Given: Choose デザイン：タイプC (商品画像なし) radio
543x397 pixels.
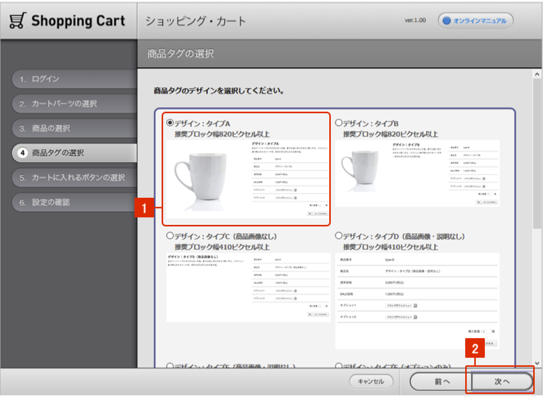Looking at the screenshot, I should click(x=170, y=236).
